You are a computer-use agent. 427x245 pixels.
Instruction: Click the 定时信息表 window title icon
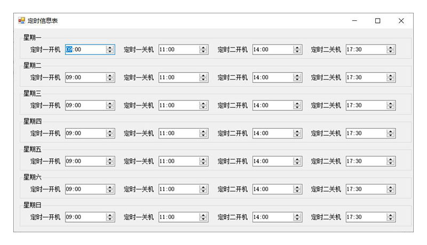tap(21, 21)
